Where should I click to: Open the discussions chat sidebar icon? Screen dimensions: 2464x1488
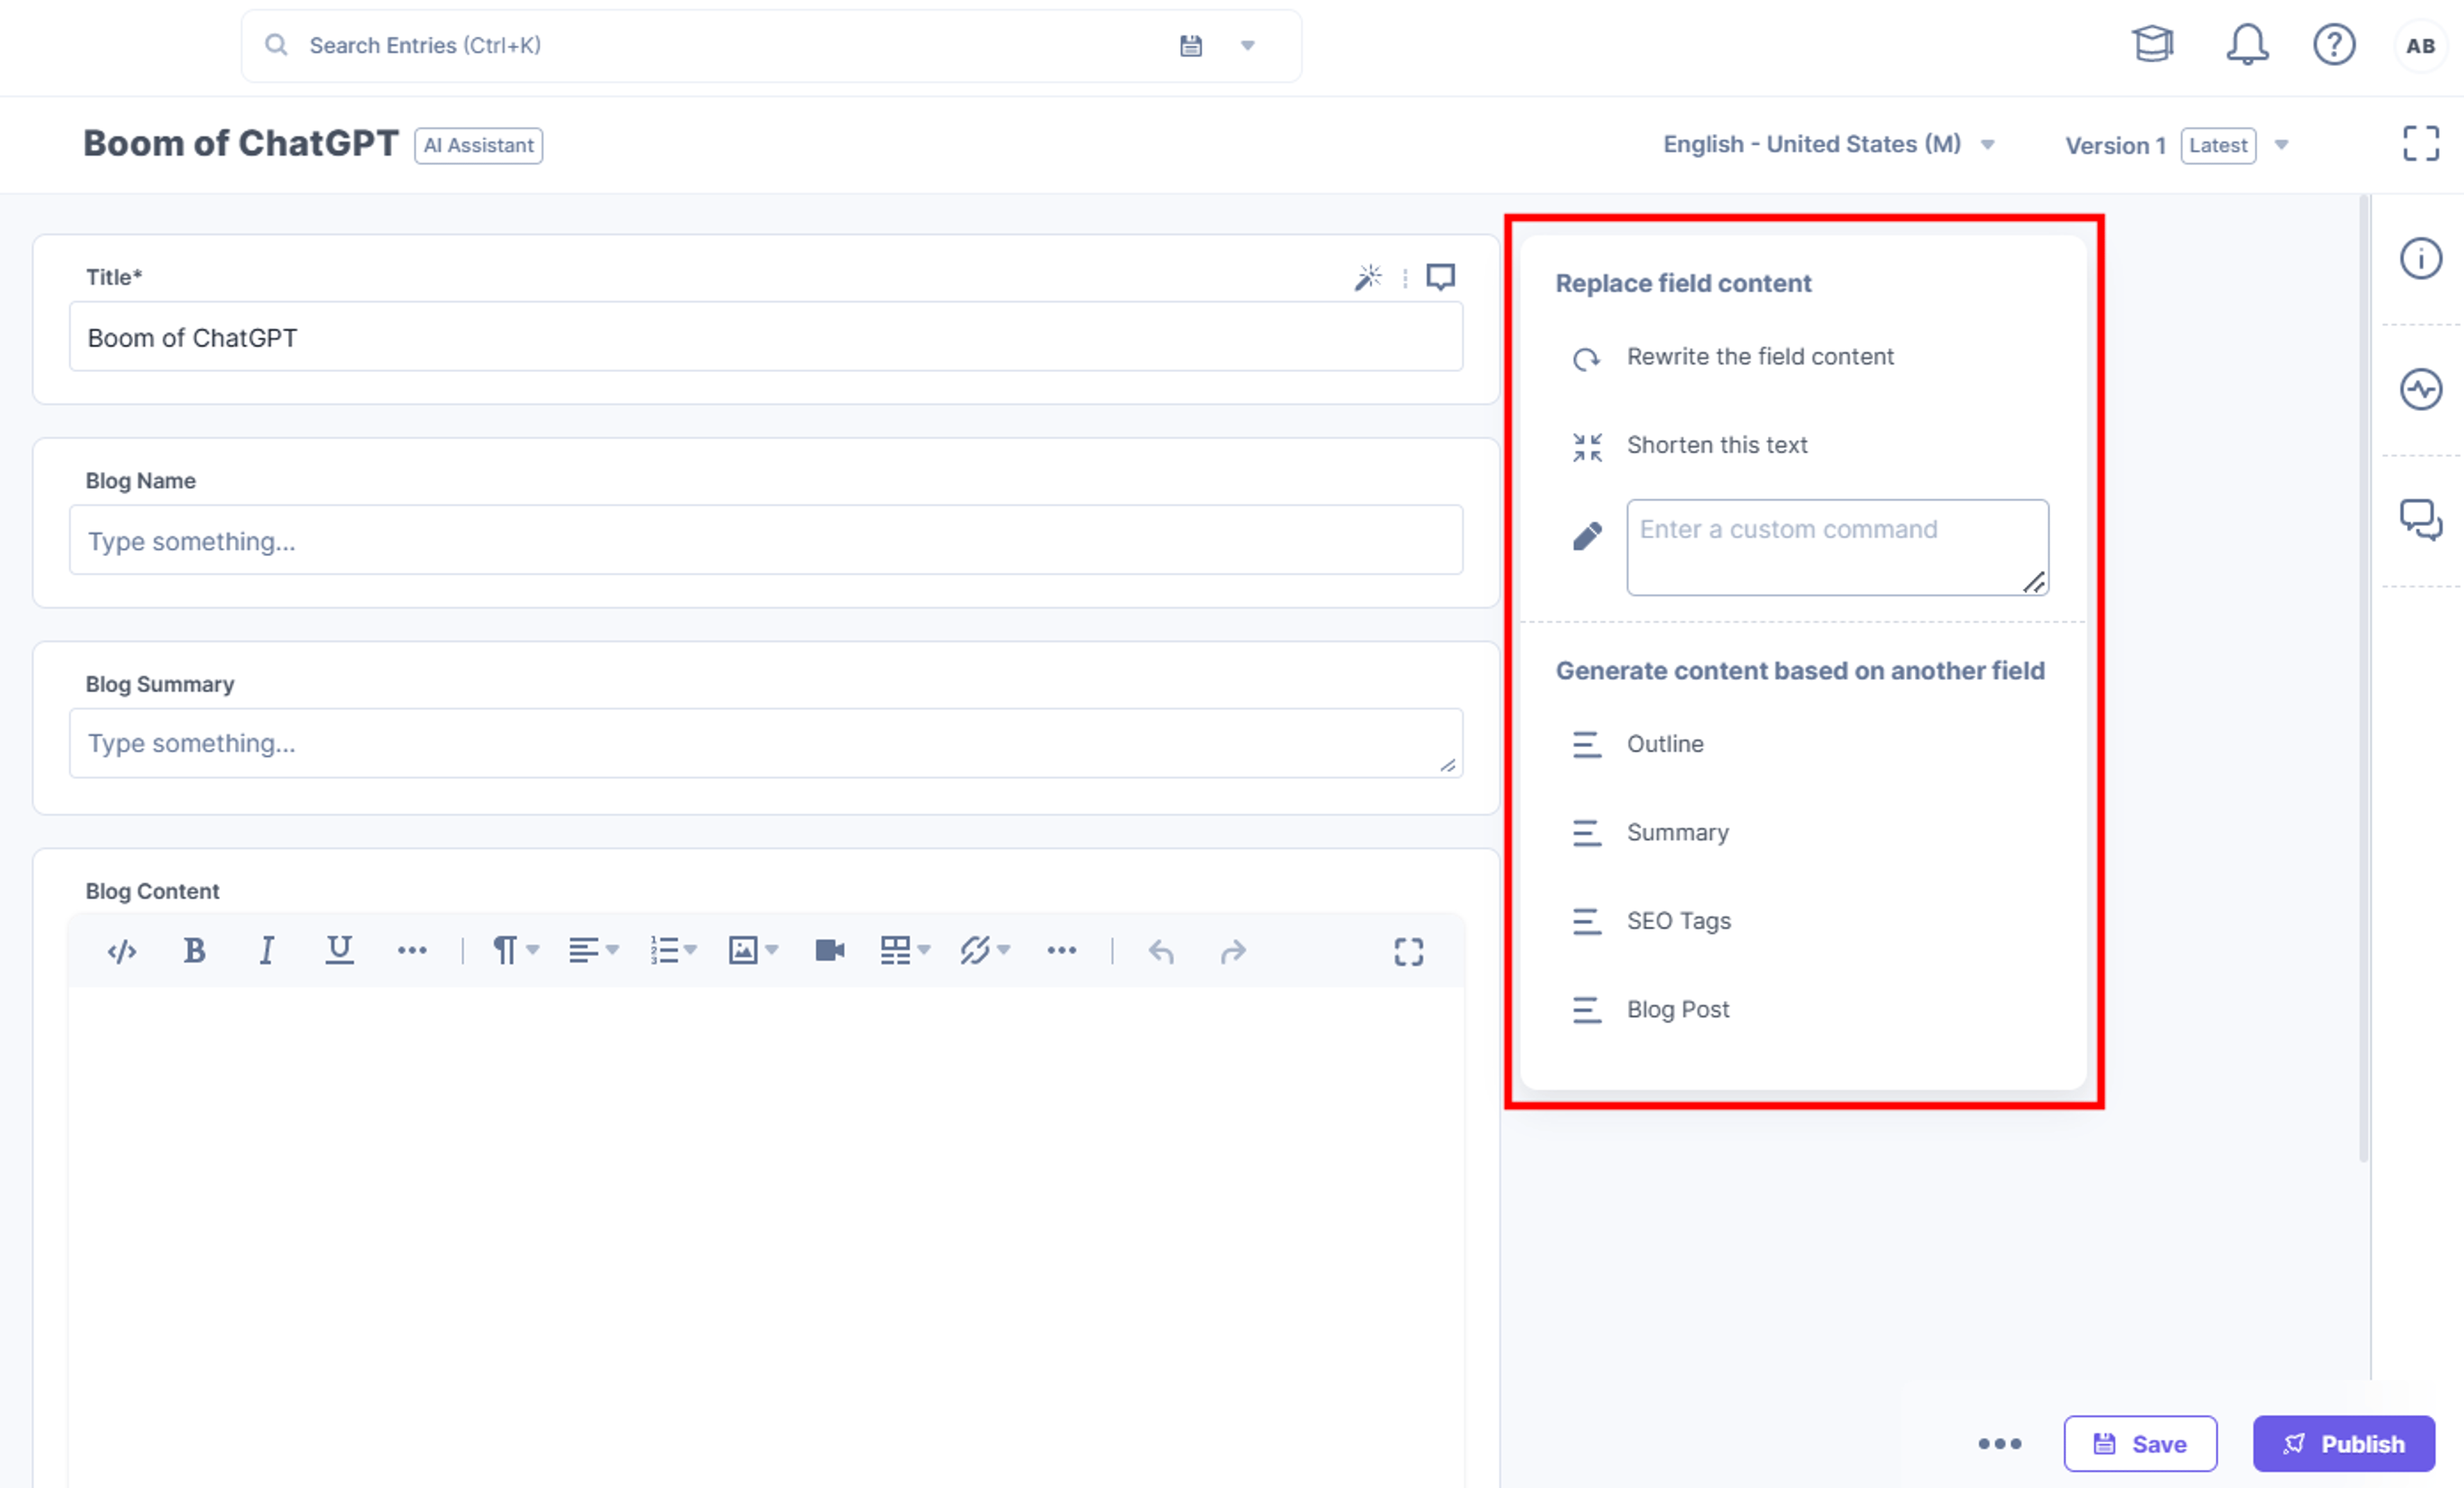[2420, 521]
